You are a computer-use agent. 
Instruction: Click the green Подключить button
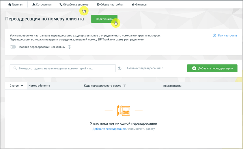(104, 19)
